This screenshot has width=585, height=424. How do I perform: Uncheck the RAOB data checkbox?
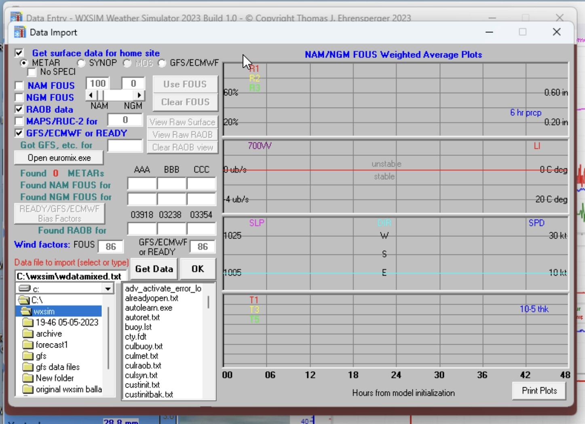click(19, 109)
